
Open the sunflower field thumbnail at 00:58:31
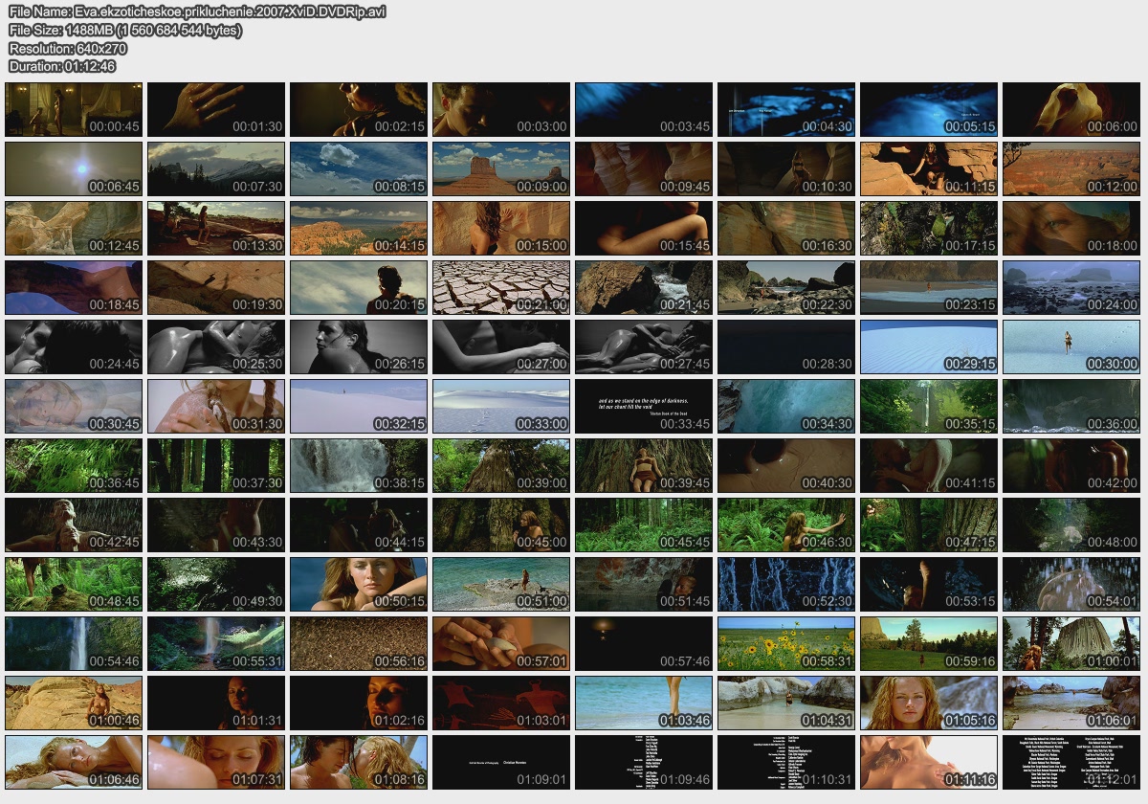[785, 643]
